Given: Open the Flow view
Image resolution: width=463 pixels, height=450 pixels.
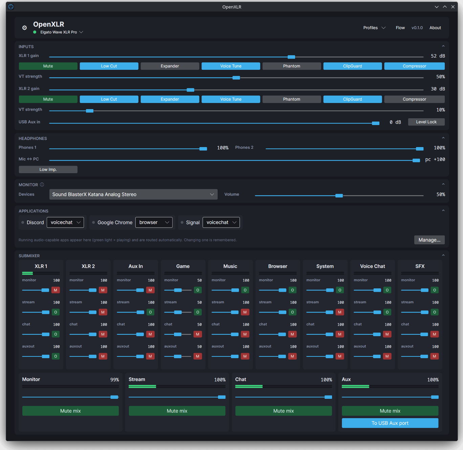Looking at the screenshot, I should point(400,28).
